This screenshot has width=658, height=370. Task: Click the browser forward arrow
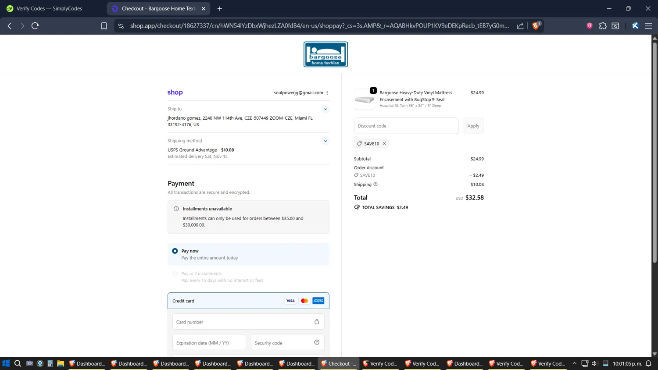pyautogui.click(x=22, y=26)
